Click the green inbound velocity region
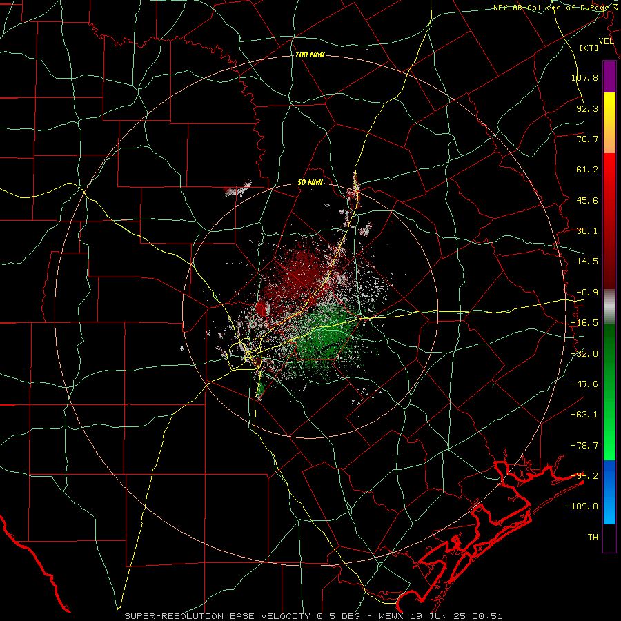This screenshot has height=621, width=621. [x=328, y=337]
